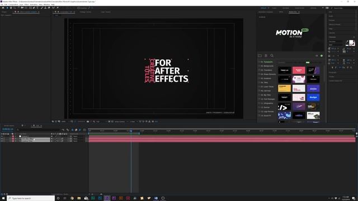Toggle visibility of the top timeline layer

pos(2,136)
